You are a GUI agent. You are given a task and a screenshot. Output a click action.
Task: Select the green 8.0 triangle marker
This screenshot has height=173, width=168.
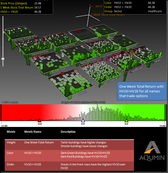126,120
